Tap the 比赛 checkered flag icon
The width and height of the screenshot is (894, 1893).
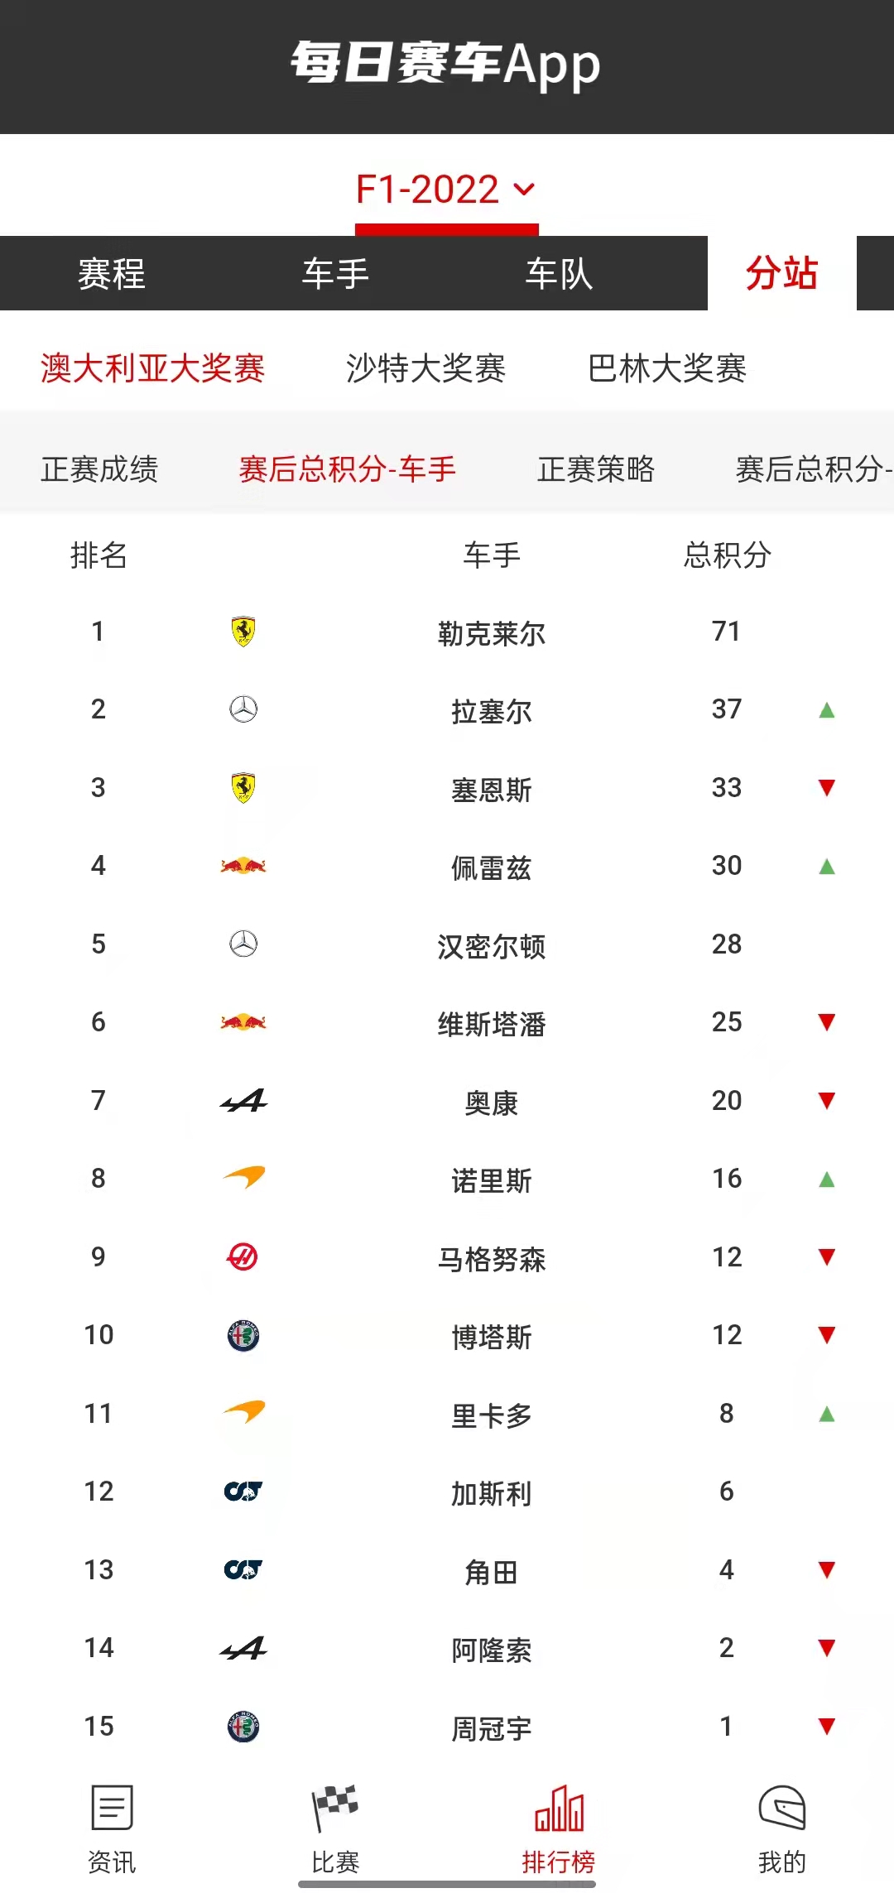pyautogui.click(x=334, y=1808)
